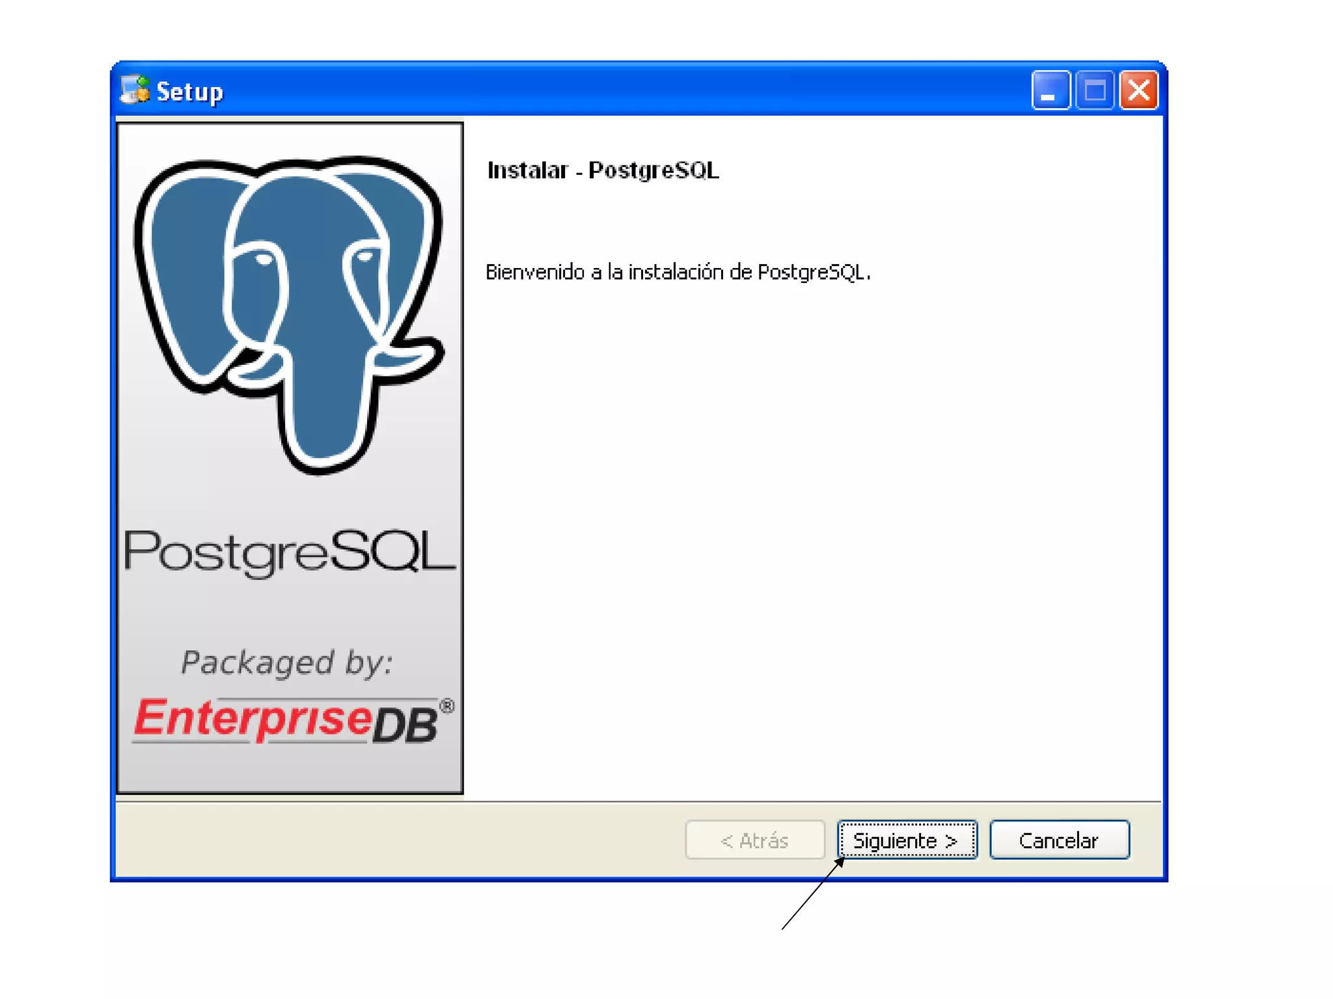The height and width of the screenshot is (999, 1333).
Task: Click the maximize button in title bar
Action: click(1095, 90)
